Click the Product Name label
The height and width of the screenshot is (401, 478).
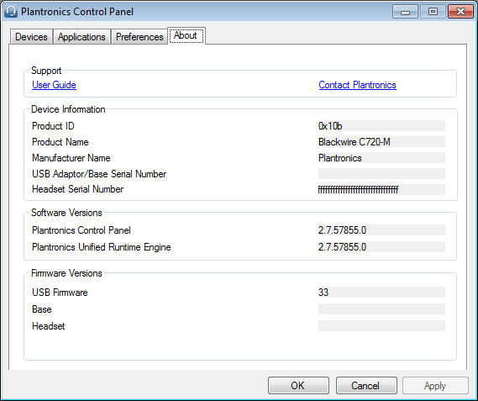(x=60, y=142)
